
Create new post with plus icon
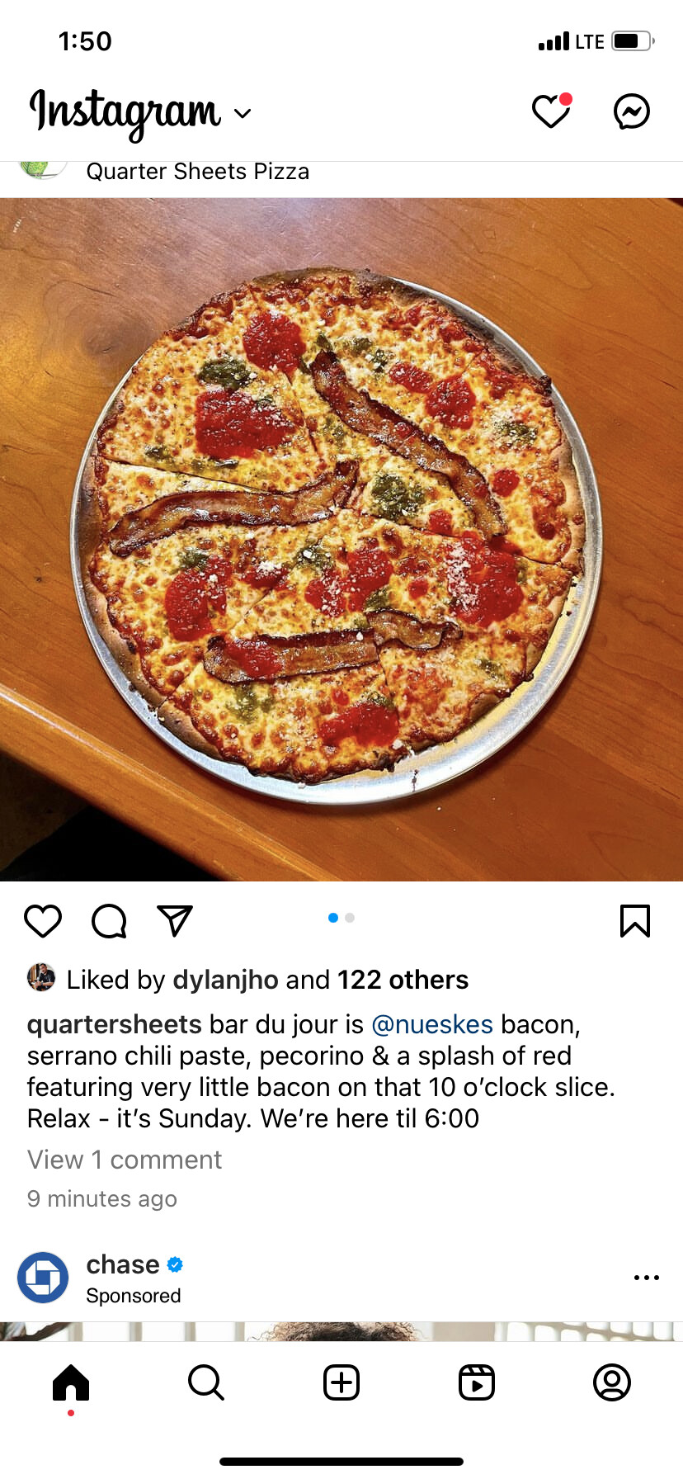(341, 1382)
